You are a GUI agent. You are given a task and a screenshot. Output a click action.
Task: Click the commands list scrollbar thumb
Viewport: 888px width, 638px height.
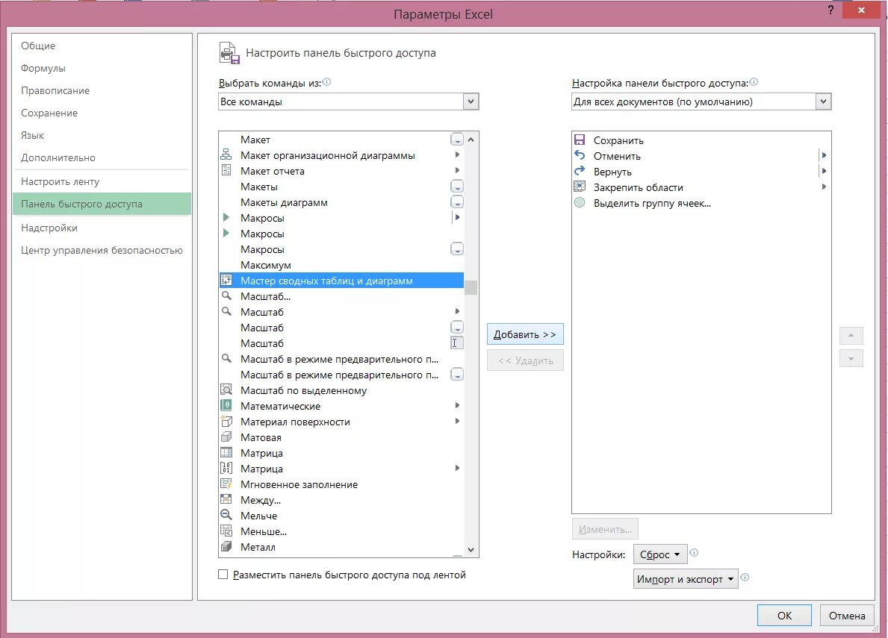[x=471, y=287]
